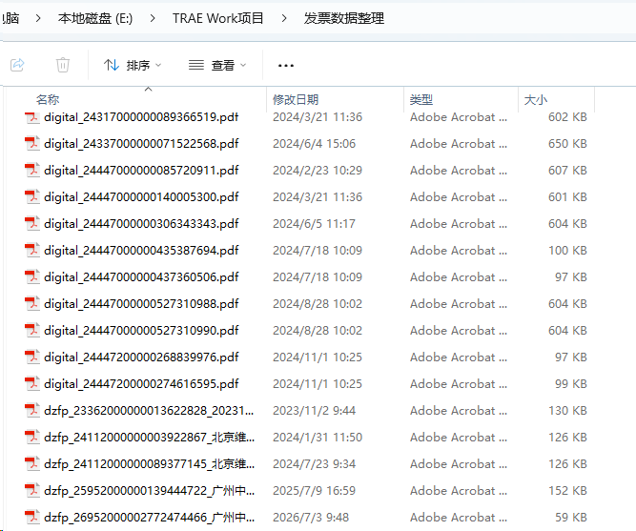Click size value 650 KB
This screenshot has width=636, height=531.
(x=567, y=144)
